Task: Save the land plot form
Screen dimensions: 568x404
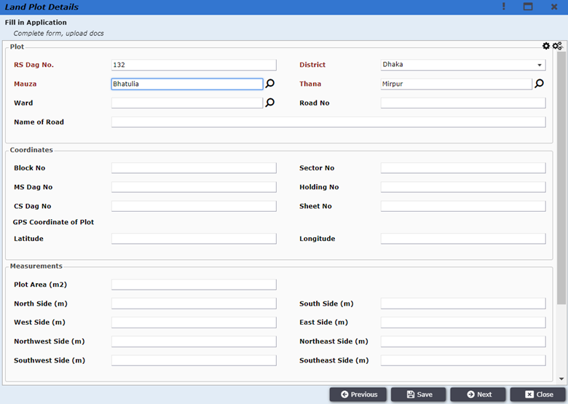Action: pos(419,395)
